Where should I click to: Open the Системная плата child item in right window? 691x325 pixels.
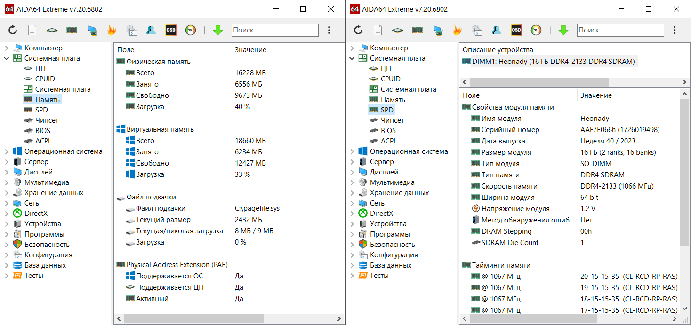(x=409, y=89)
